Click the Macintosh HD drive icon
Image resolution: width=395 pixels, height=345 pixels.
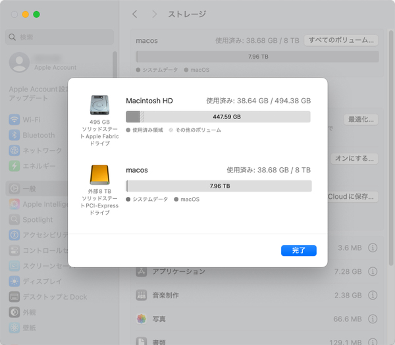click(100, 105)
